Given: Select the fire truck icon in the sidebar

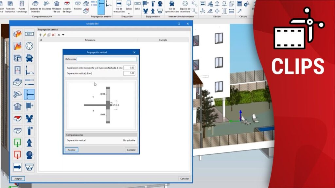Looking at the screenshot, I should tap(29, 58).
